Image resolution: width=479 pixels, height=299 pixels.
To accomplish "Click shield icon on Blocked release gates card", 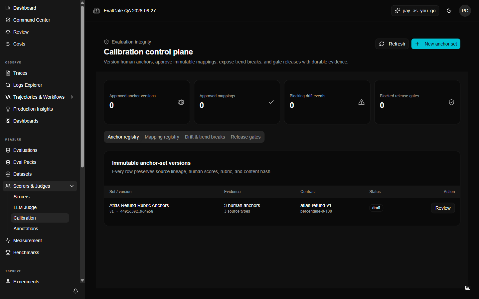I will [451, 102].
